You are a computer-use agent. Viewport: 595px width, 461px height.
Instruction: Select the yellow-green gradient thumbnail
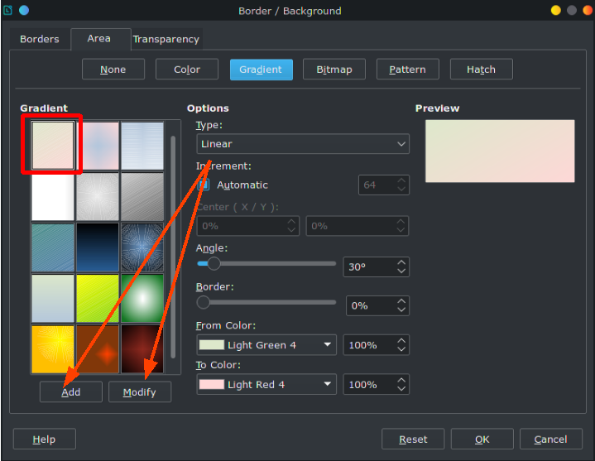(x=98, y=298)
